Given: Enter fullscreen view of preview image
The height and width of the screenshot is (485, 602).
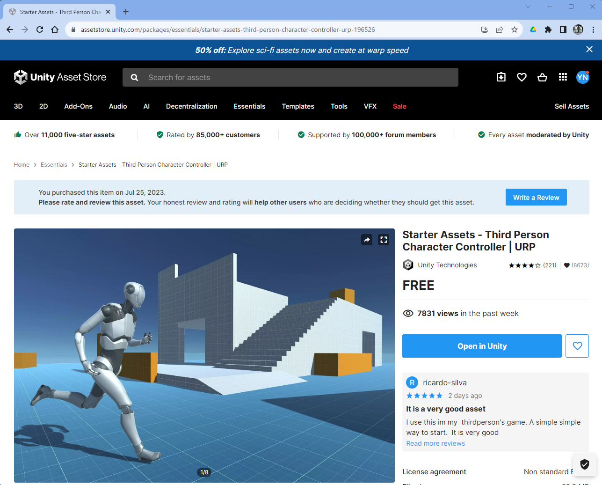Looking at the screenshot, I should pyautogui.click(x=384, y=240).
